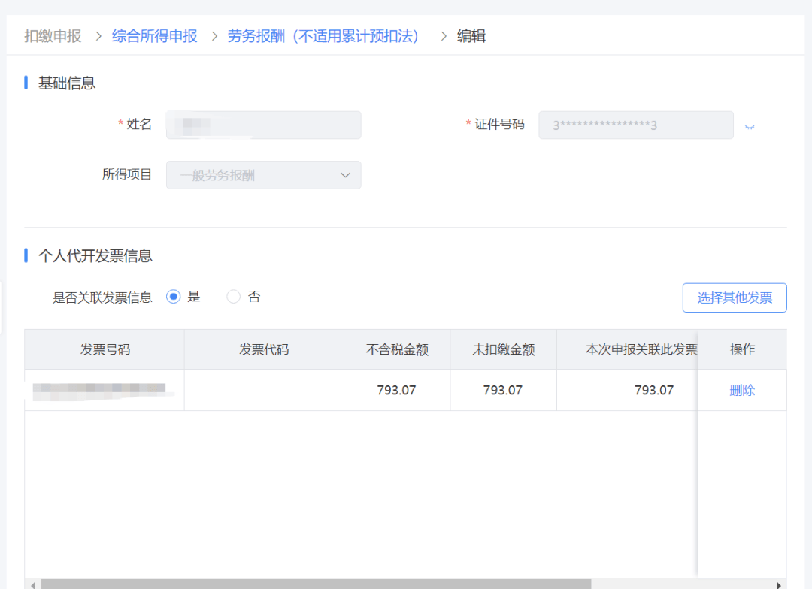Navigate to 扣缴申报 breadcrumb item

click(x=53, y=35)
